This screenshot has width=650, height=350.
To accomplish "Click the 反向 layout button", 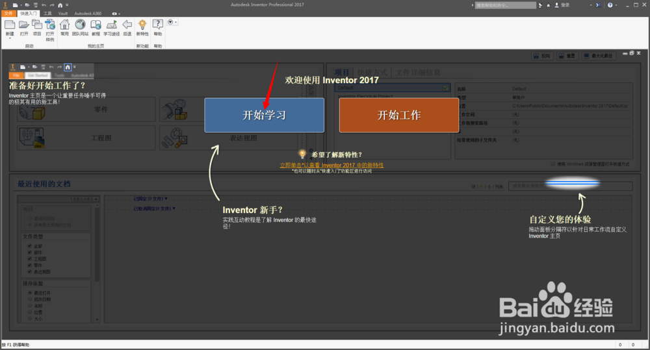I will point(542,56).
